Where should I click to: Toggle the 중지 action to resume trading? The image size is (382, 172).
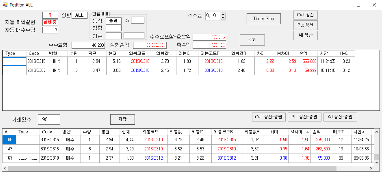point(113,20)
